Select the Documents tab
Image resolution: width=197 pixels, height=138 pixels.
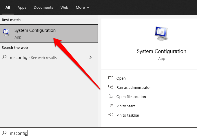pos(43,7)
